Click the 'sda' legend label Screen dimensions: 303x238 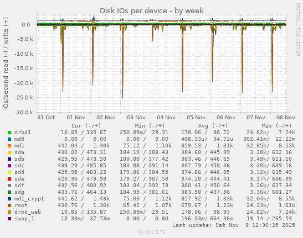pos(19,152)
